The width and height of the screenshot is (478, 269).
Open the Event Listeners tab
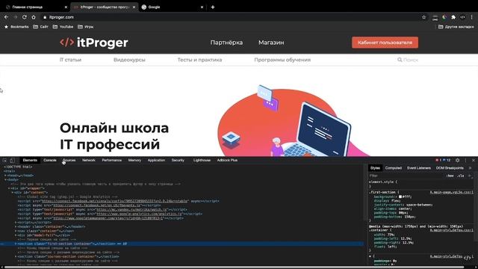(419, 168)
